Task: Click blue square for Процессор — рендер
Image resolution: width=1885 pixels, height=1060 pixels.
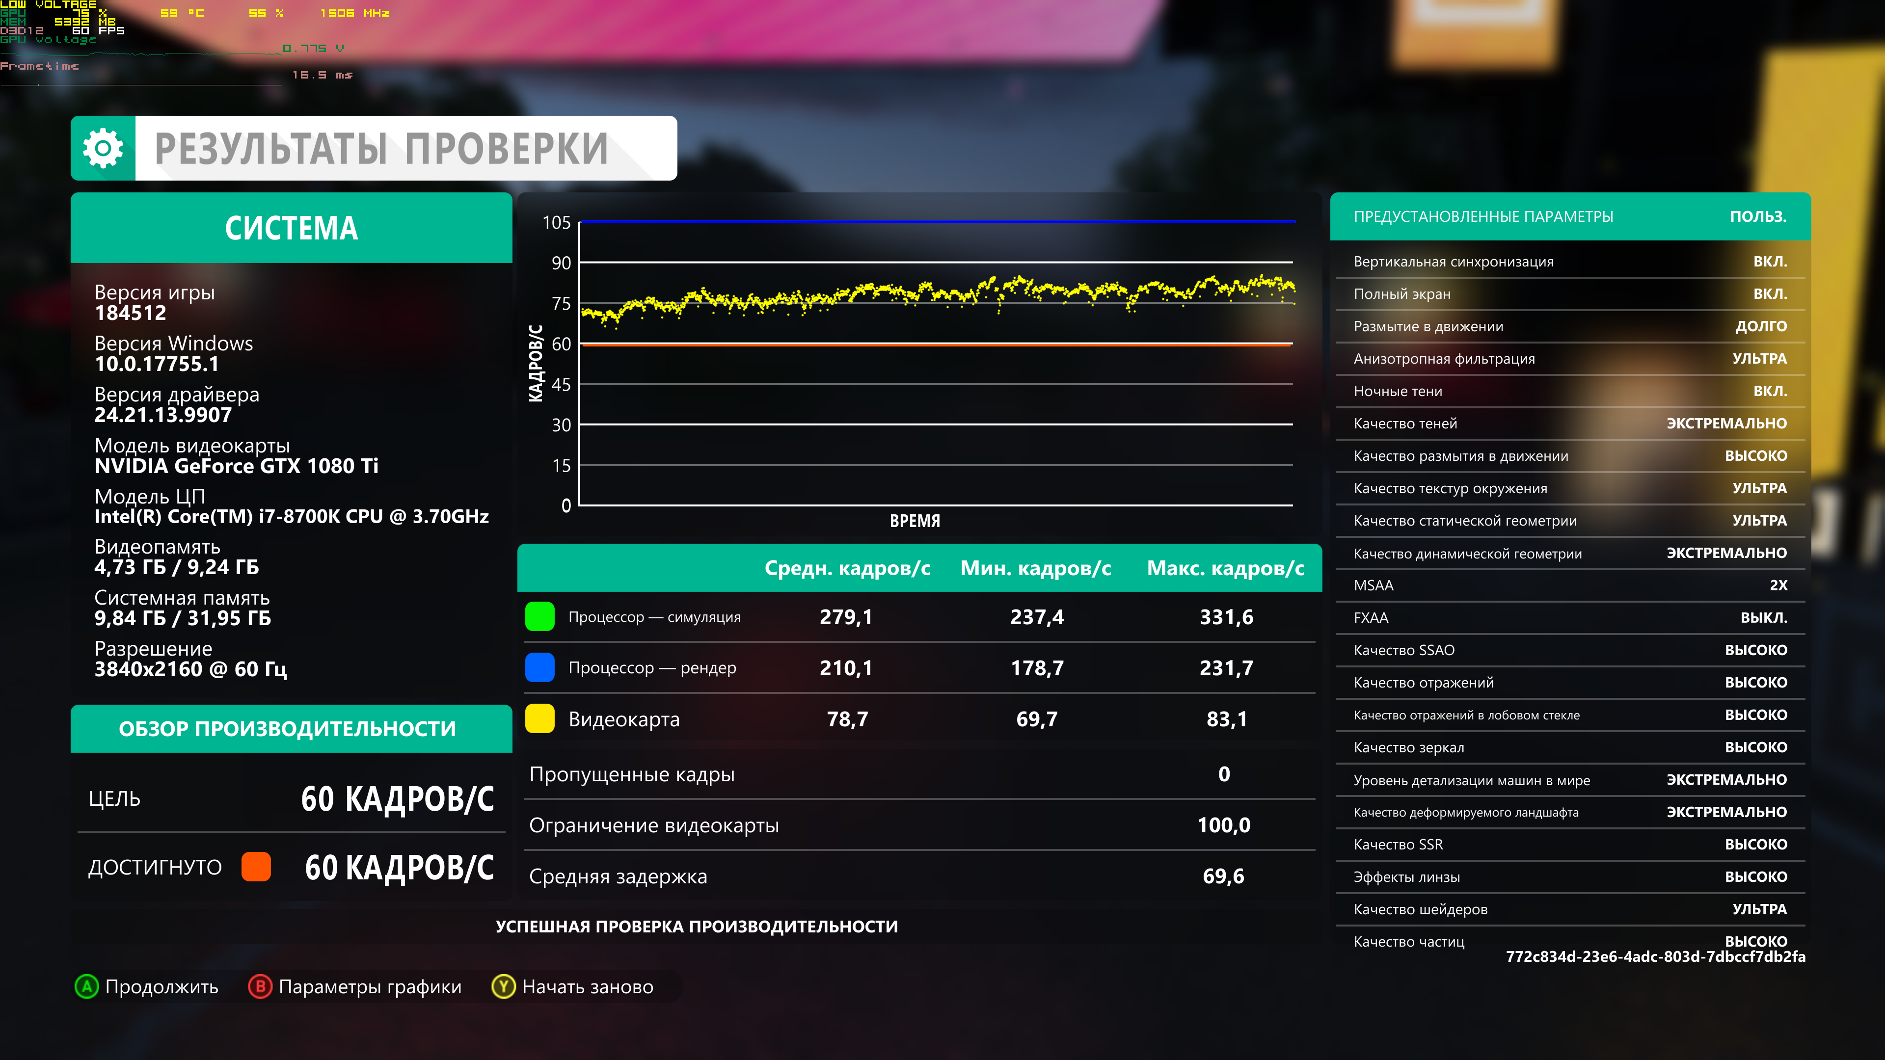Action: coord(540,667)
